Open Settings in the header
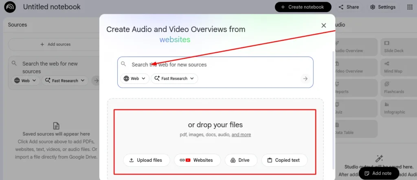417x180 pixels. [x=383, y=7]
